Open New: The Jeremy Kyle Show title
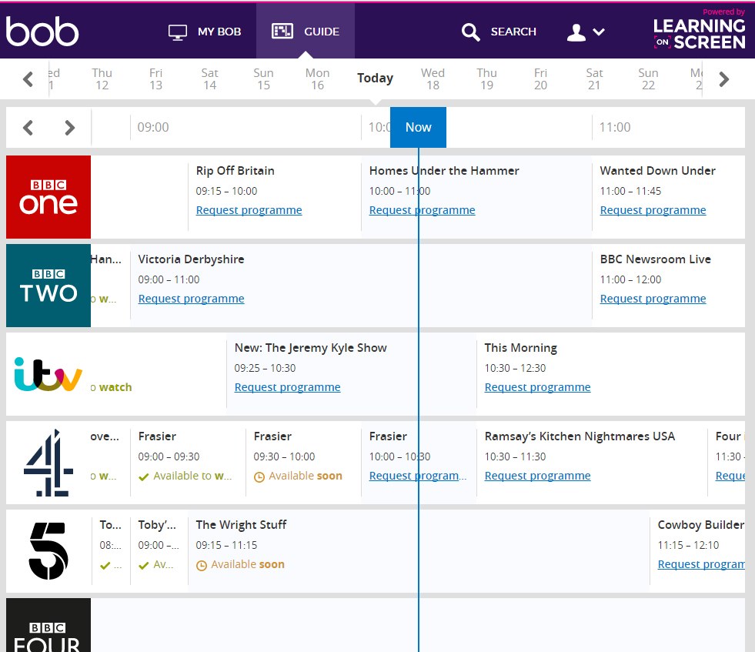The height and width of the screenshot is (652, 755). pyautogui.click(x=311, y=348)
